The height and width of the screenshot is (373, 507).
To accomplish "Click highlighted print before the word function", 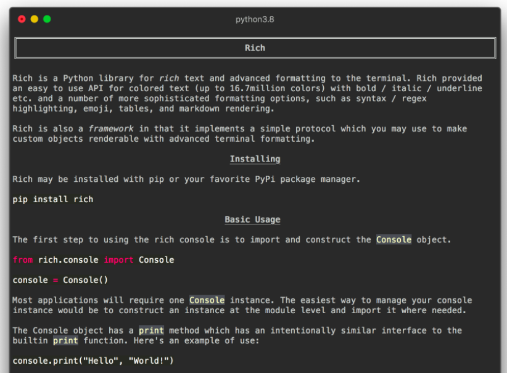I will pos(65,340).
